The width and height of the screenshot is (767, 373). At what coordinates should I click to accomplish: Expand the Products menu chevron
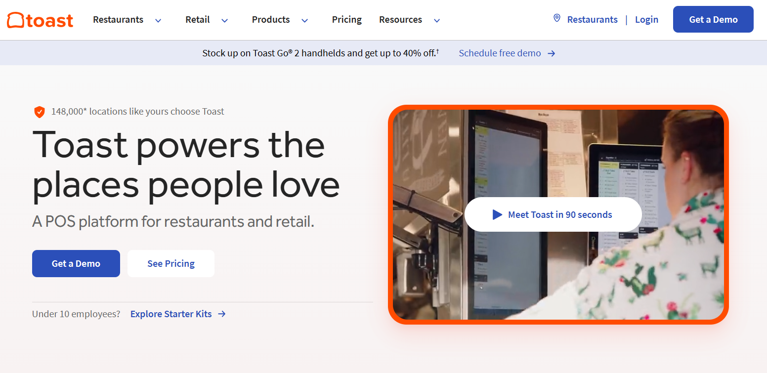coord(304,20)
